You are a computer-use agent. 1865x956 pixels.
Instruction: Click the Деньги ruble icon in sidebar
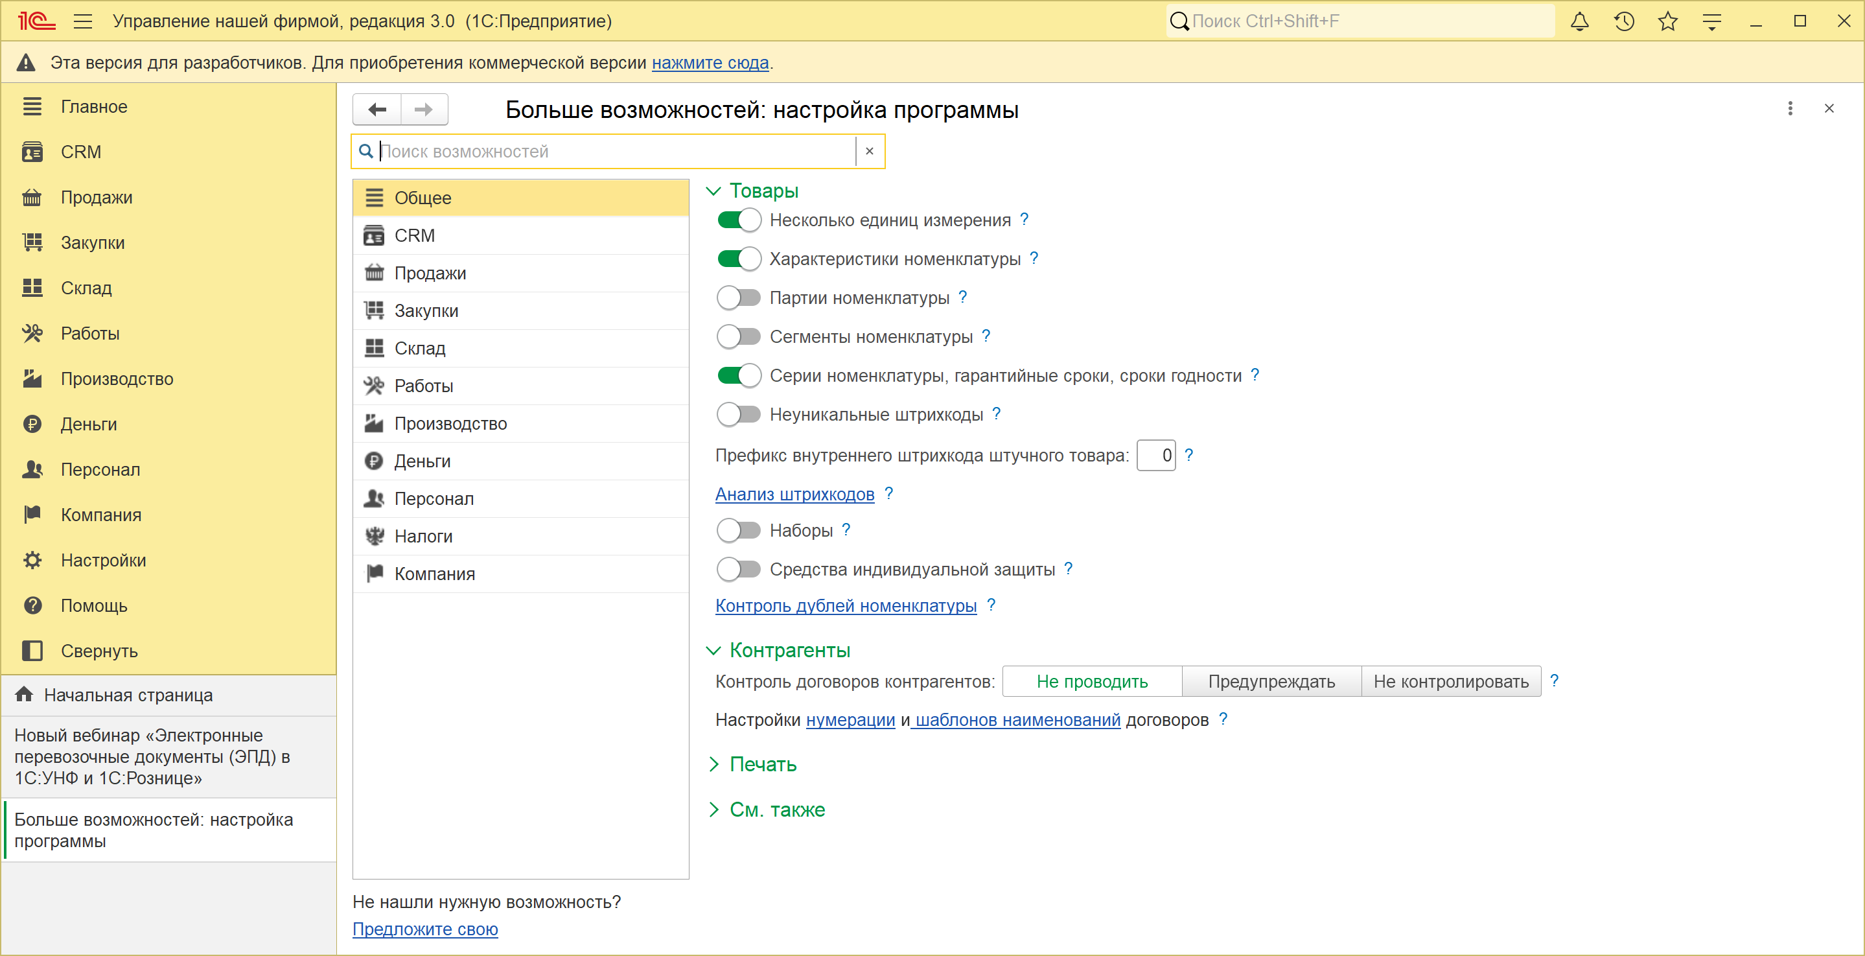tap(32, 424)
